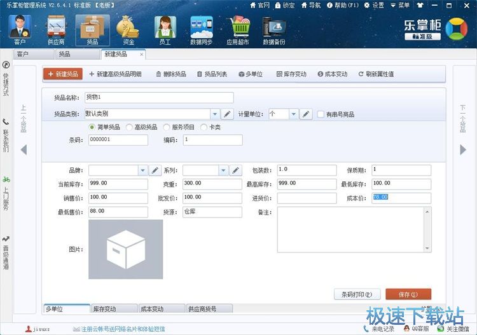This screenshot has width=477, height=335.
Task: Open the 数据备份 data backup icon
Action: [273, 31]
